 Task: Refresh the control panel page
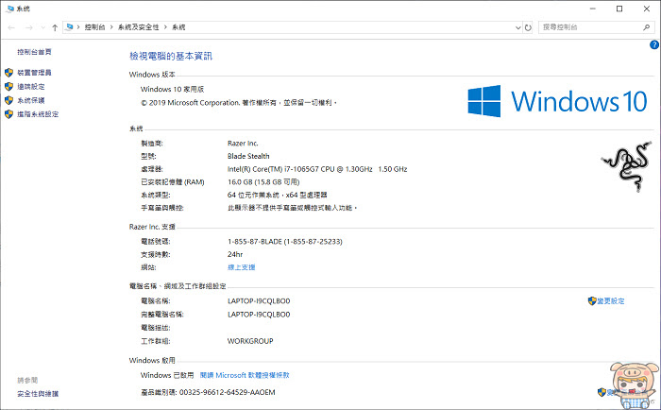pos(528,27)
